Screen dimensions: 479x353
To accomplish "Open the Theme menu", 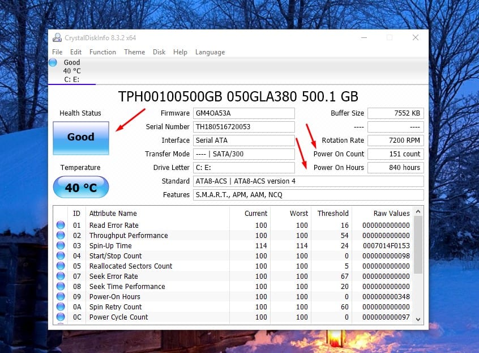I will coord(134,52).
